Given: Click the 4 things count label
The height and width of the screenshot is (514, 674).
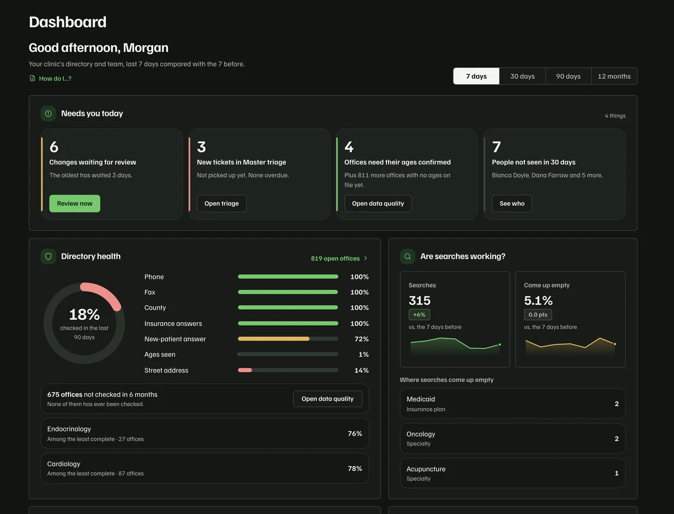Looking at the screenshot, I should [x=615, y=116].
